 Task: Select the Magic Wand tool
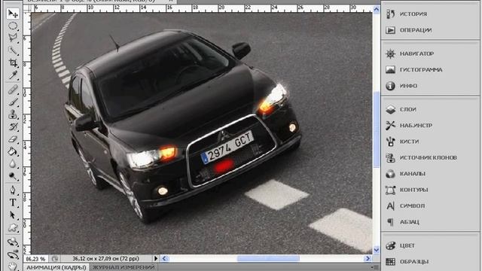click(x=13, y=50)
